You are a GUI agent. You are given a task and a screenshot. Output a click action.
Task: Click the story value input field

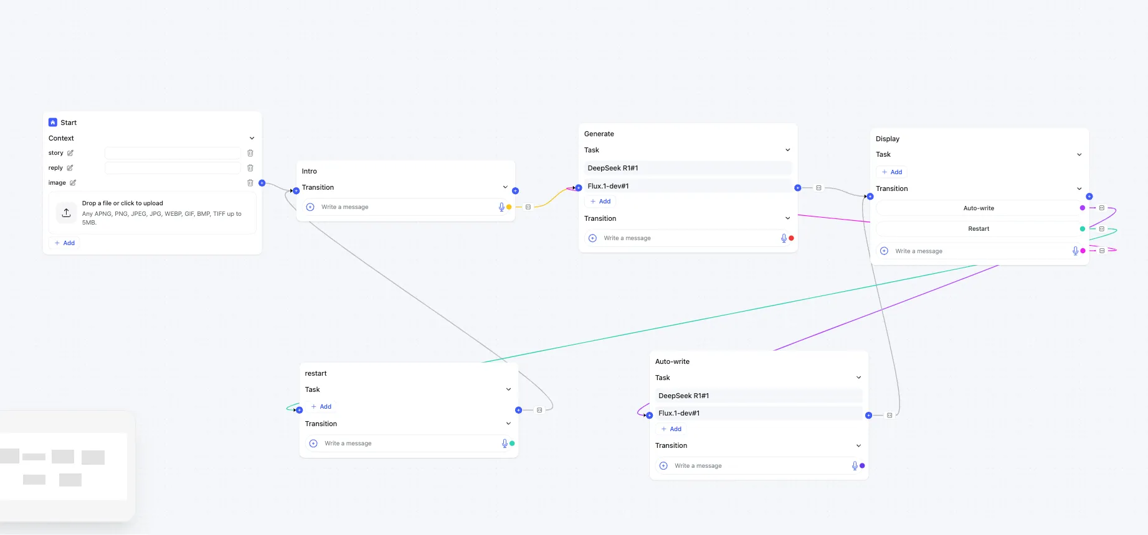173,153
